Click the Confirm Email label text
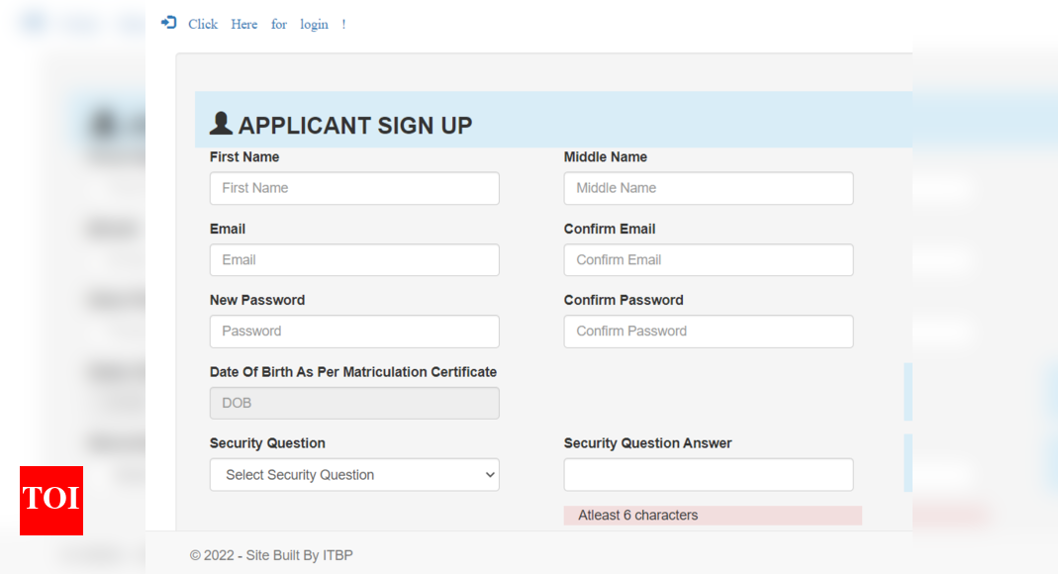 tap(610, 229)
